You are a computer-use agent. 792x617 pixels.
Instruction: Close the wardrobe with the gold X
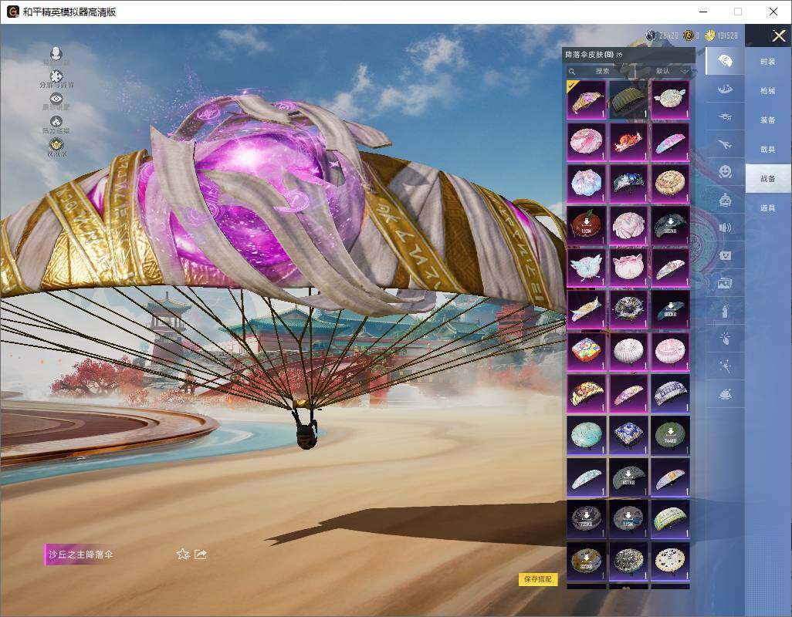(x=778, y=35)
